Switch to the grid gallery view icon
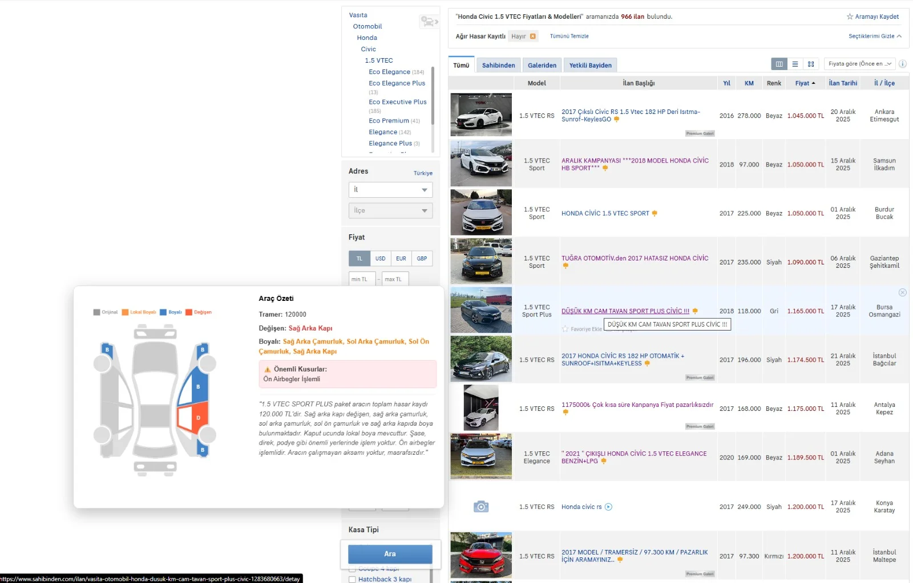 (x=811, y=64)
